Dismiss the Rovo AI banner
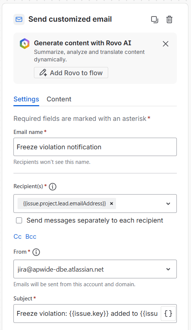Screen dimensions: 191x330 coord(166,44)
